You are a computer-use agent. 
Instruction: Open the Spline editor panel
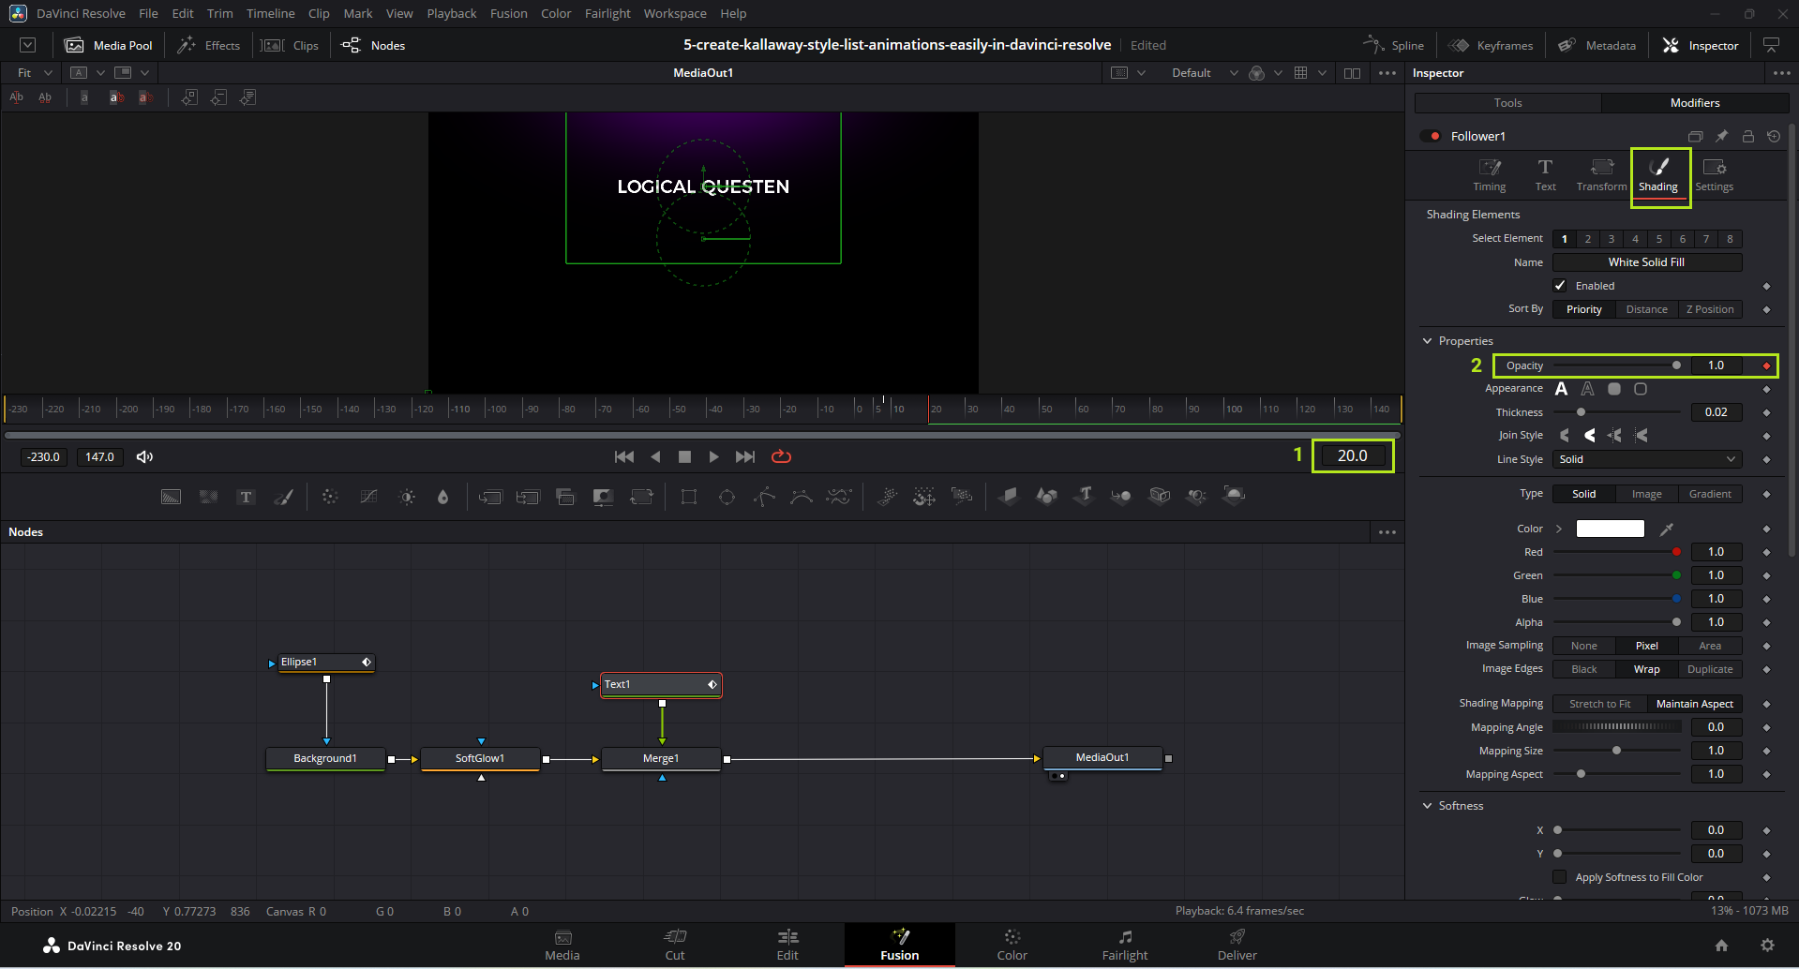click(x=1394, y=45)
